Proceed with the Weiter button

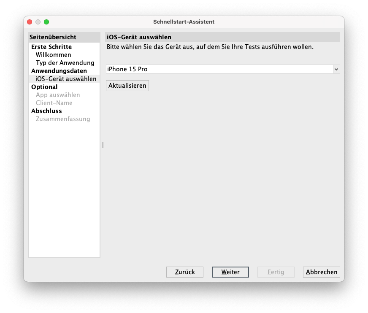click(x=230, y=272)
